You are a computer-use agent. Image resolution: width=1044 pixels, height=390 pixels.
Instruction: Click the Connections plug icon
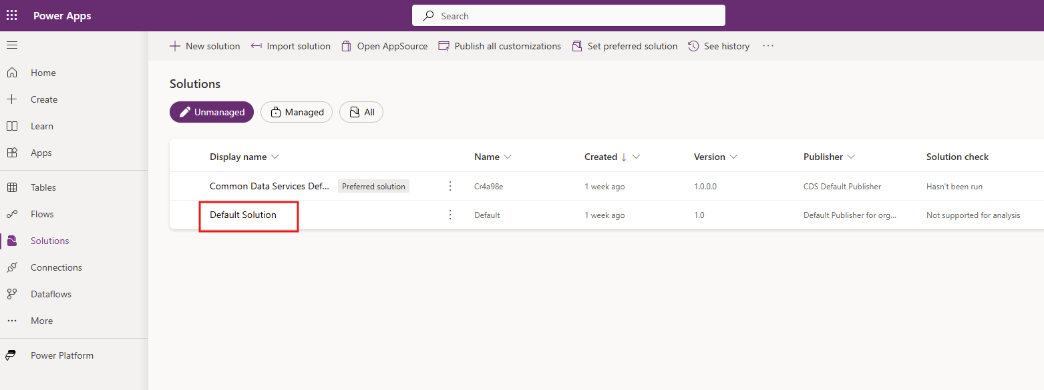pyautogui.click(x=12, y=267)
